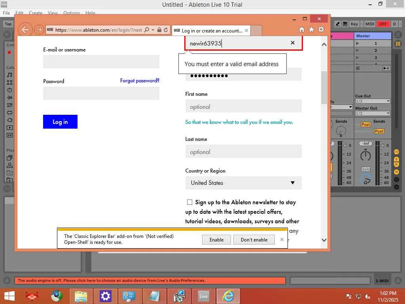
Task: Open Options menu in Ableton
Action: [72, 13]
